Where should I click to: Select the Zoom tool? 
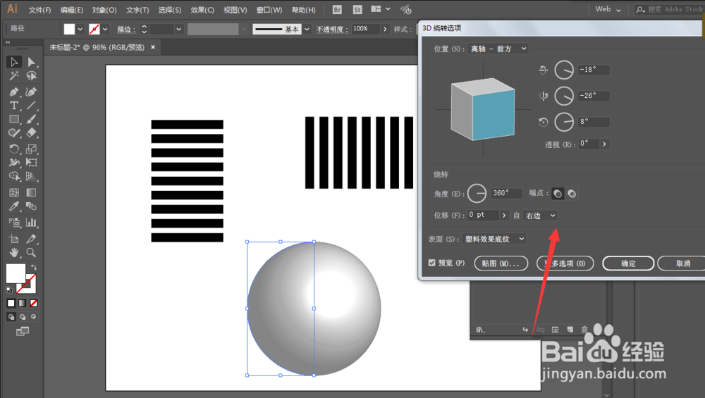[31, 252]
